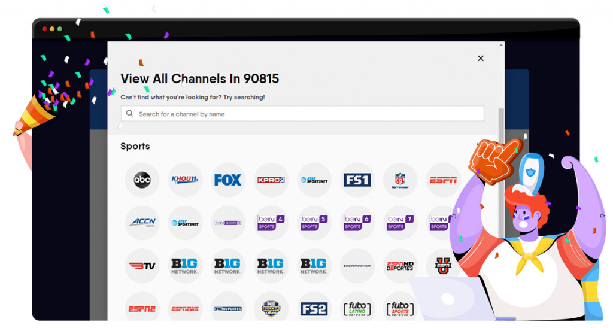The height and width of the screenshot is (328, 613).
Task: Close the View All Channels dialog
Action: click(481, 58)
